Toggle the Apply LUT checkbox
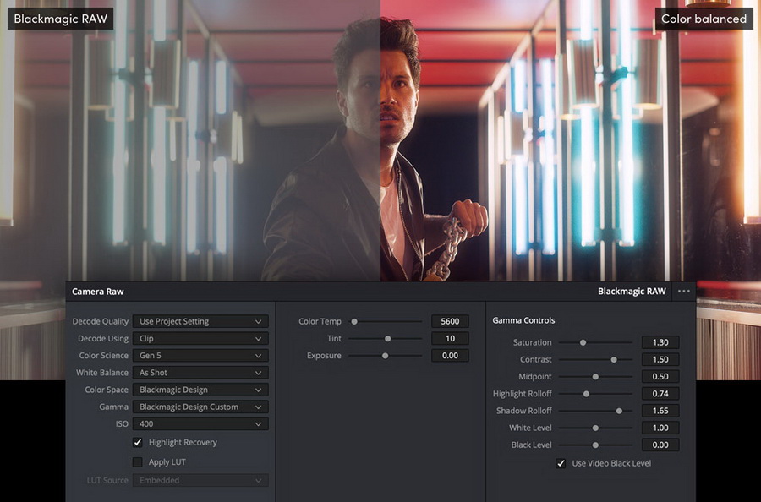 tap(138, 462)
